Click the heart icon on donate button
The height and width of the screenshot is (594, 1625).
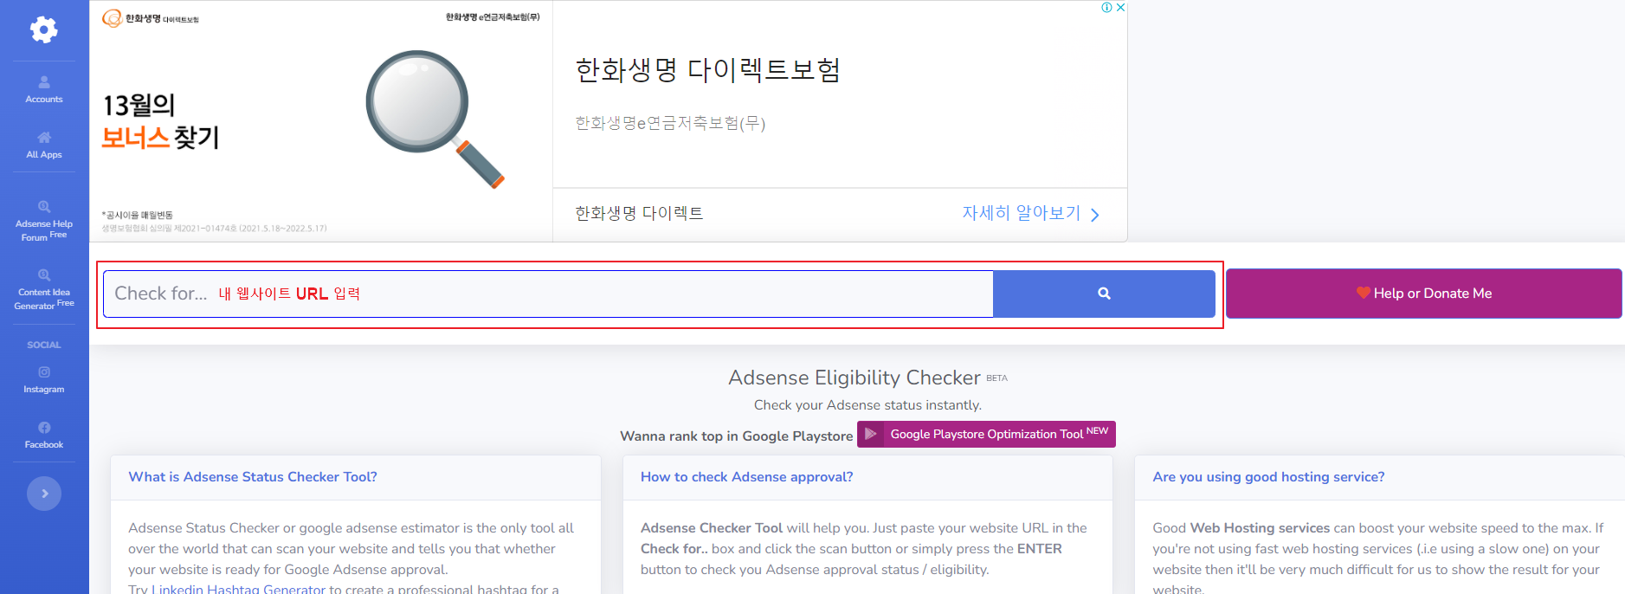coord(1363,293)
